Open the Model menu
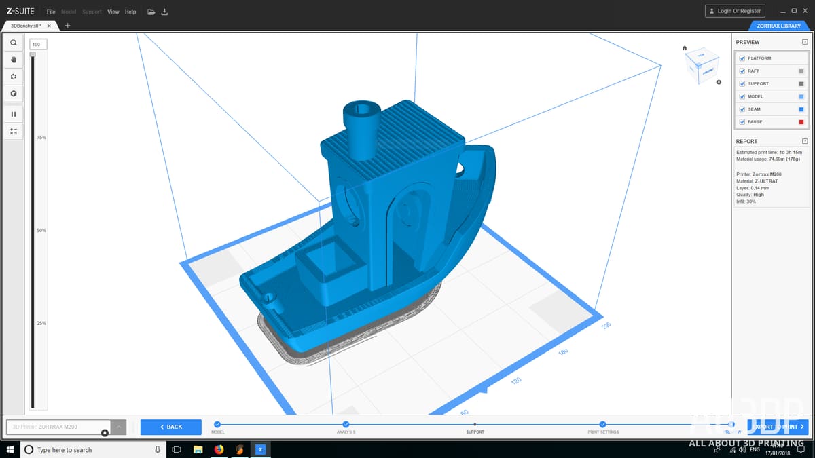The width and height of the screenshot is (815, 458). (69, 12)
